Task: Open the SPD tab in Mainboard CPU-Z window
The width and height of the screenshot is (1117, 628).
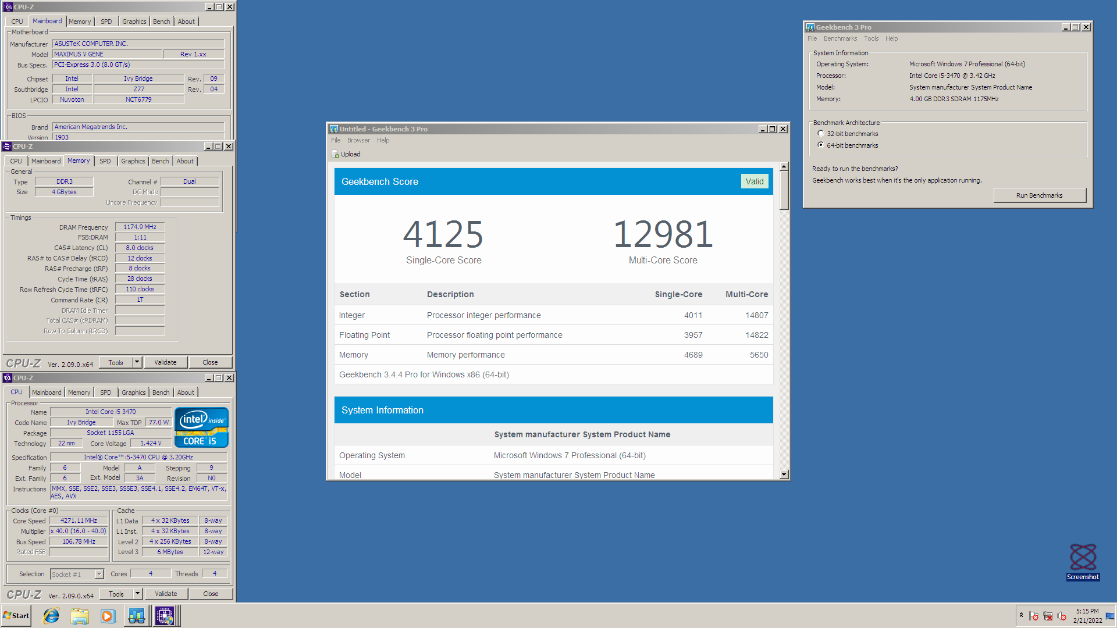Action: tap(106, 22)
